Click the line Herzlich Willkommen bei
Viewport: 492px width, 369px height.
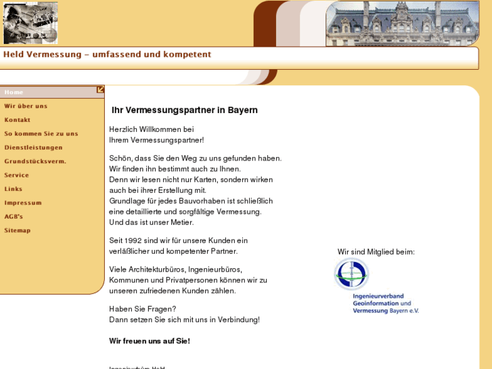(151, 129)
